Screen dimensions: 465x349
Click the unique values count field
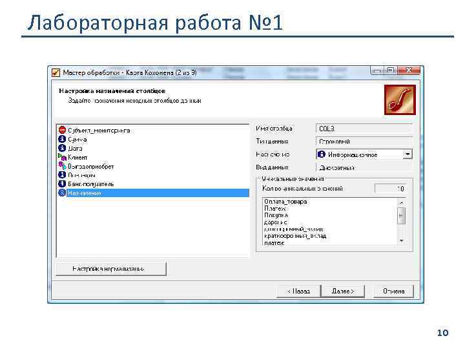tap(390, 189)
